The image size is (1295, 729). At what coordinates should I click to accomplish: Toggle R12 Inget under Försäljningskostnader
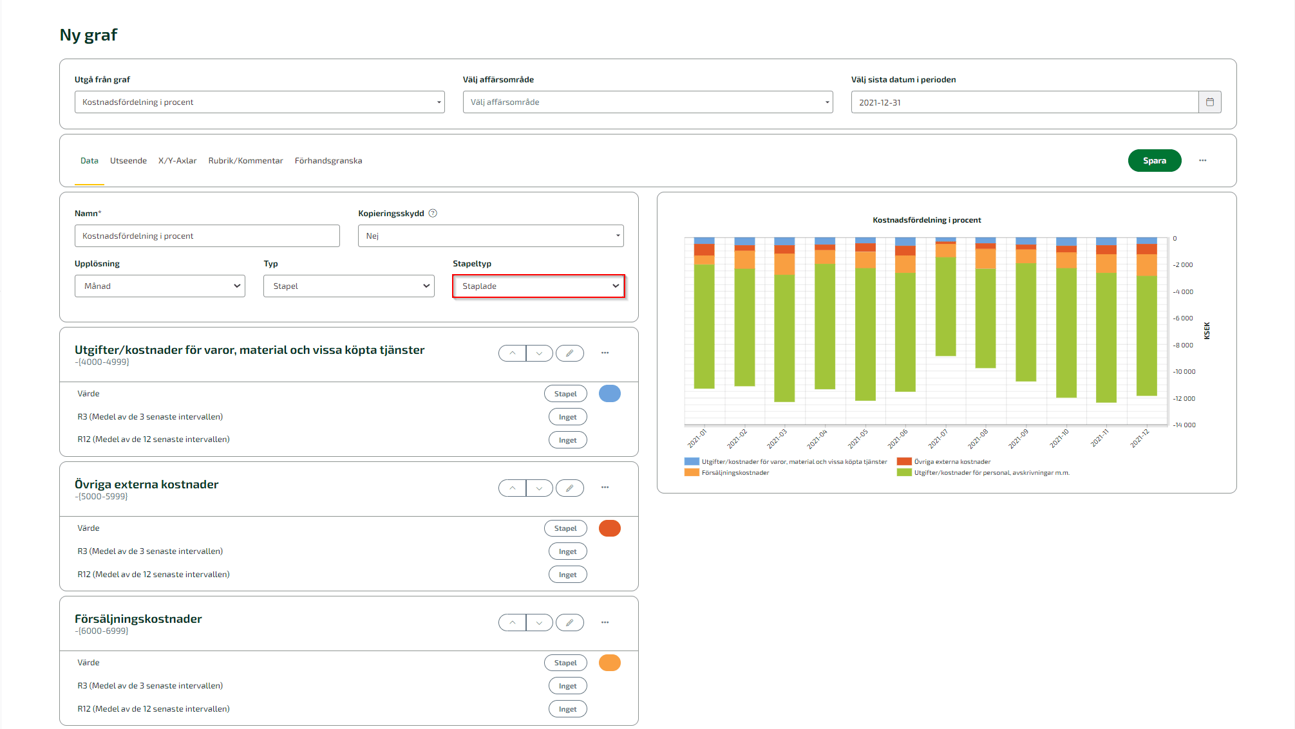567,709
